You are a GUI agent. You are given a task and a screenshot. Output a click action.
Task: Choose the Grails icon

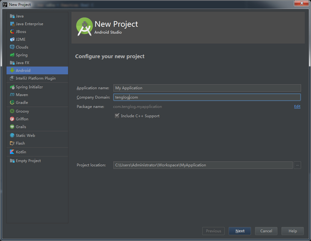pos(12,127)
